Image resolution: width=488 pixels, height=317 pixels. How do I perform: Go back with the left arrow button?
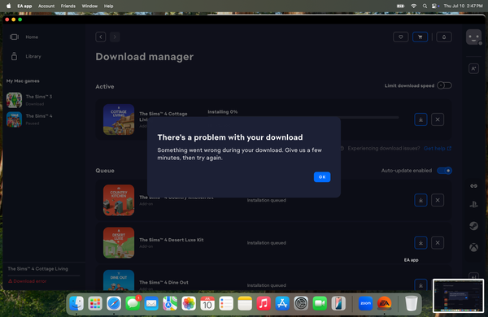click(101, 37)
